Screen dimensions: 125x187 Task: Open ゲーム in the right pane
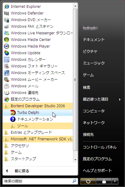(88, 75)
